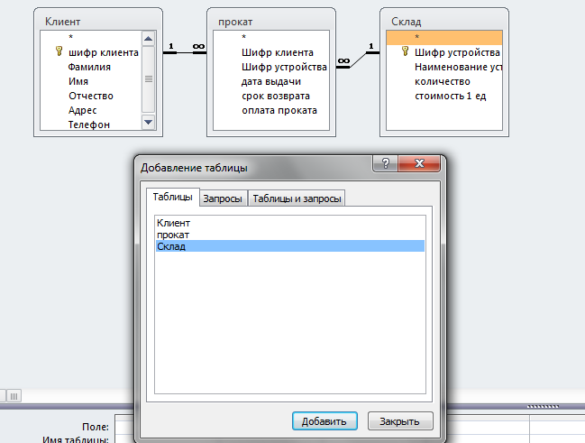Click the прокат–Склад relationship line
This screenshot has width=585, height=443.
pyautogui.click(x=358, y=60)
